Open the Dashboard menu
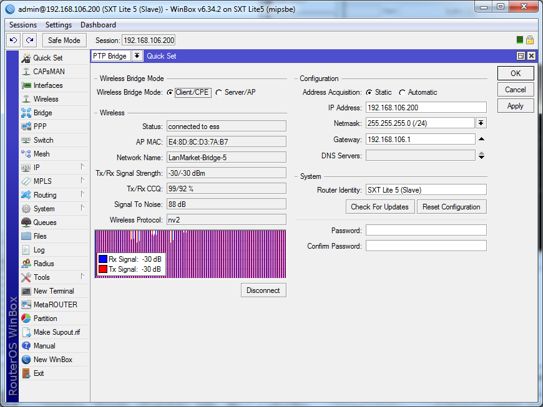Screen dimensions: 543x407 pos(99,25)
